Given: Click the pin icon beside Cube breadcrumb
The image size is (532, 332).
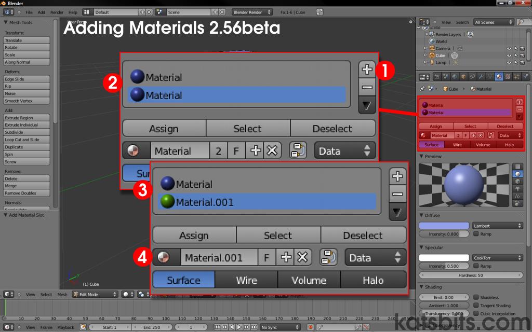Looking at the screenshot, I should [422, 89].
